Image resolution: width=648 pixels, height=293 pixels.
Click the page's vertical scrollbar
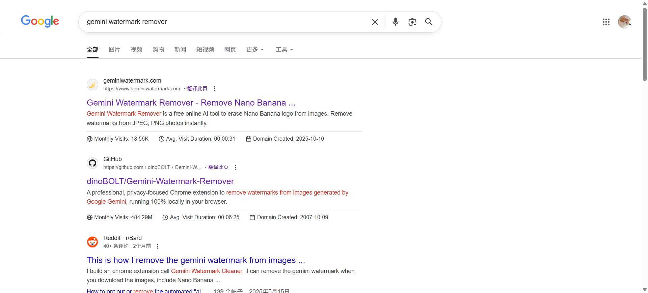point(645,44)
